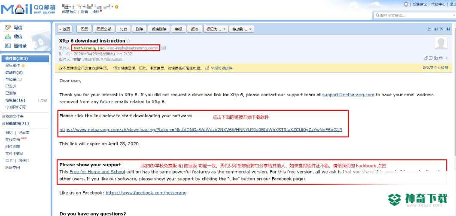The width and height of the screenshot is (456, 216).
Task: Open the 垃圾箱(16) spam folder
Action: 15,100
